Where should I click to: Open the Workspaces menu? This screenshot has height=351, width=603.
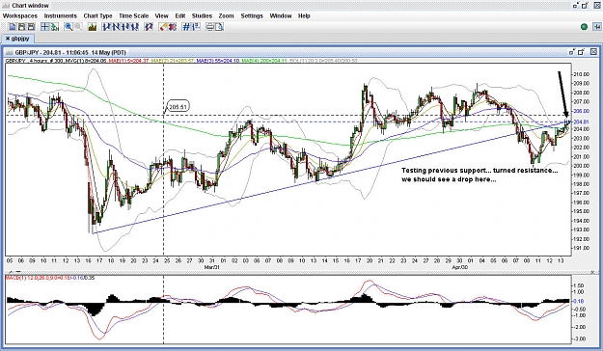(x=20, y=15)
